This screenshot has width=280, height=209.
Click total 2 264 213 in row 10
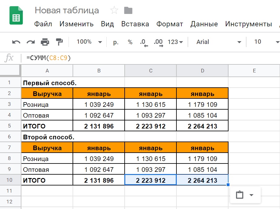[202, 180]
